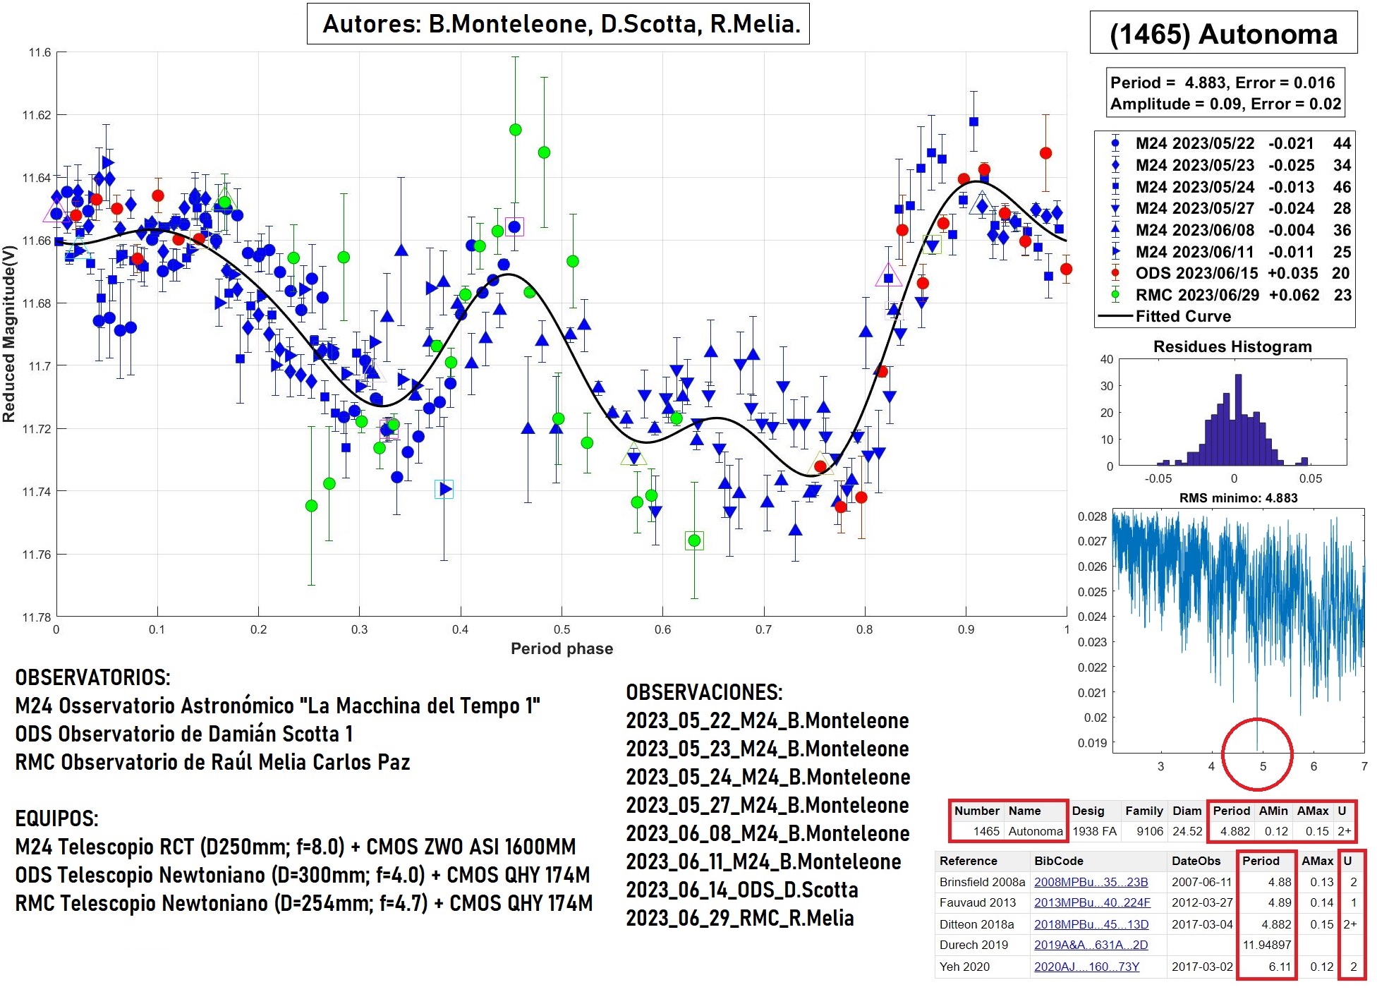The image size is (1377, 992).
Task: Click the Brinsfield 2008a reference cell
Action: click(x=982, y=882)
